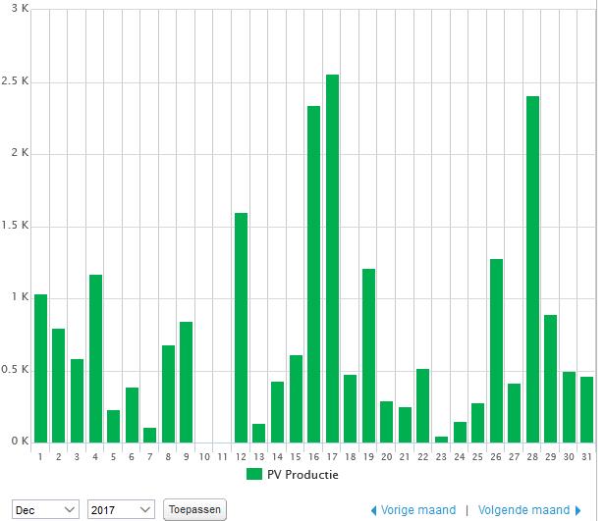Click the right arrow after Volgende maand
Screen dimensions: 605x521
coord(578,510)
